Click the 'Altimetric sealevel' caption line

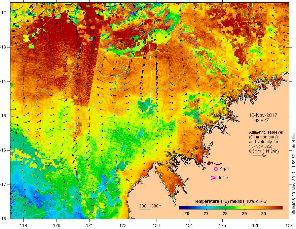(266, 132)
